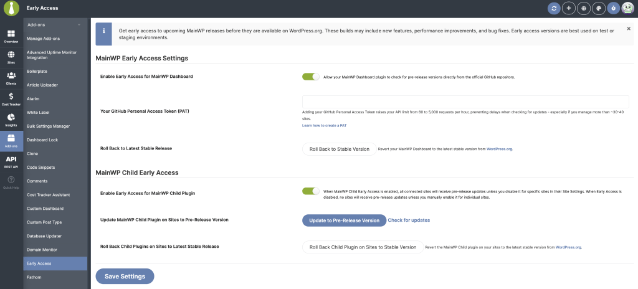Click the plus add-new icon
Image resolution: width=638 pixels, height=289 pixels.
pyautogui.click(x=569, y=8)
